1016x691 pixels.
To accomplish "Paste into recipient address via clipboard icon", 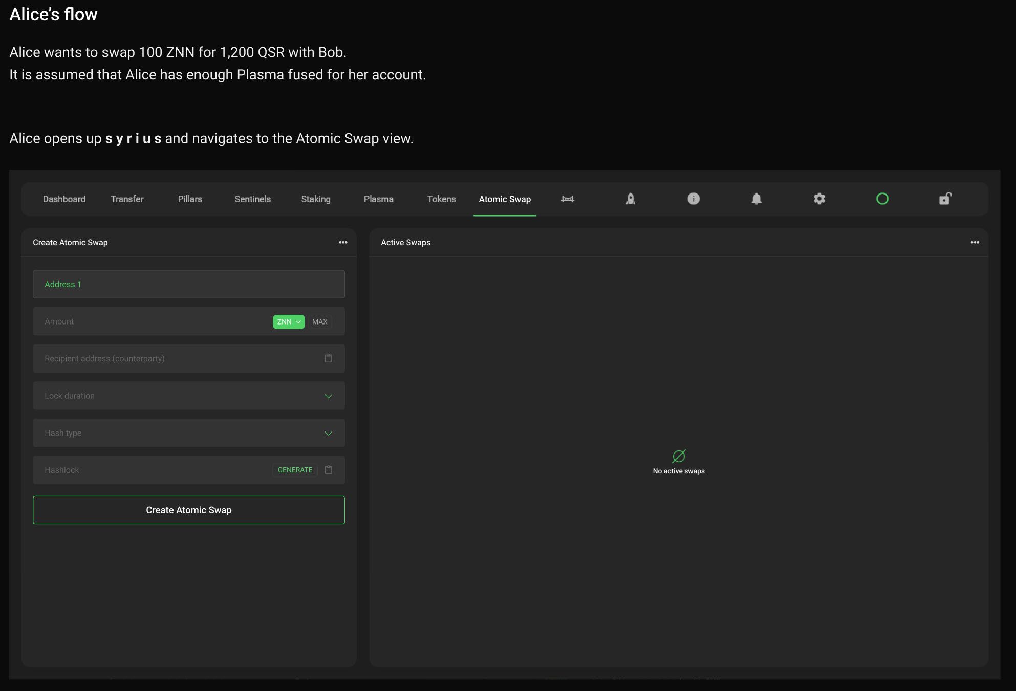I will point(329,358).
